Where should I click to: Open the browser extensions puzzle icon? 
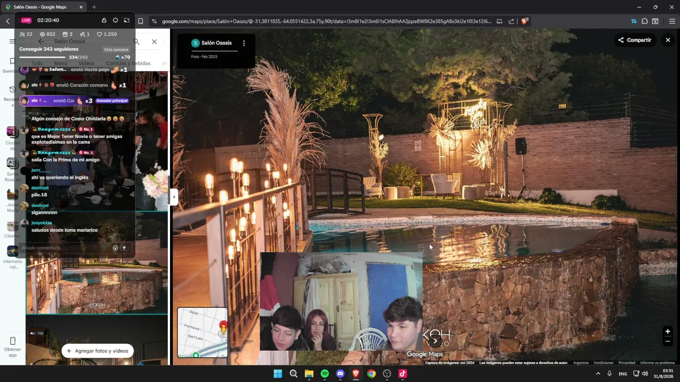click(644, 21)
